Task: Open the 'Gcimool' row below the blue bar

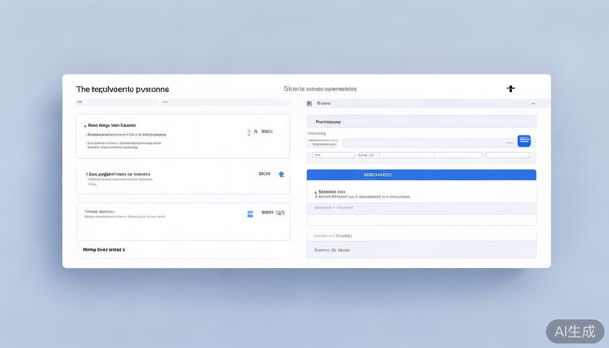Action: point(421,208)
